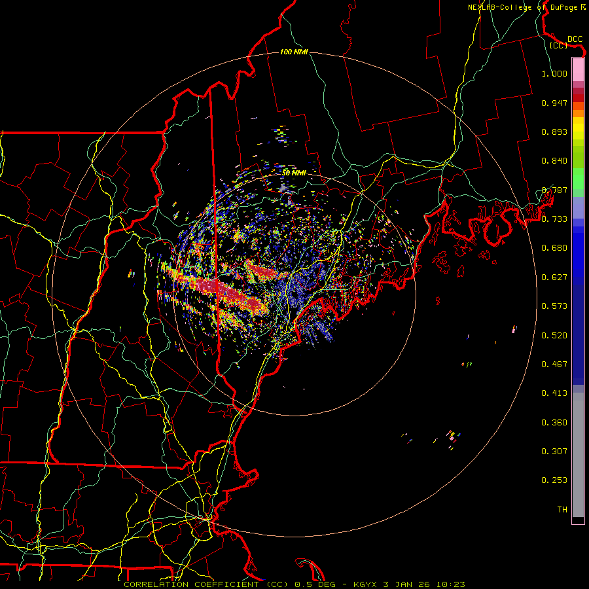
Task: Click the KGYX station identifier
Action: (366, 584)
